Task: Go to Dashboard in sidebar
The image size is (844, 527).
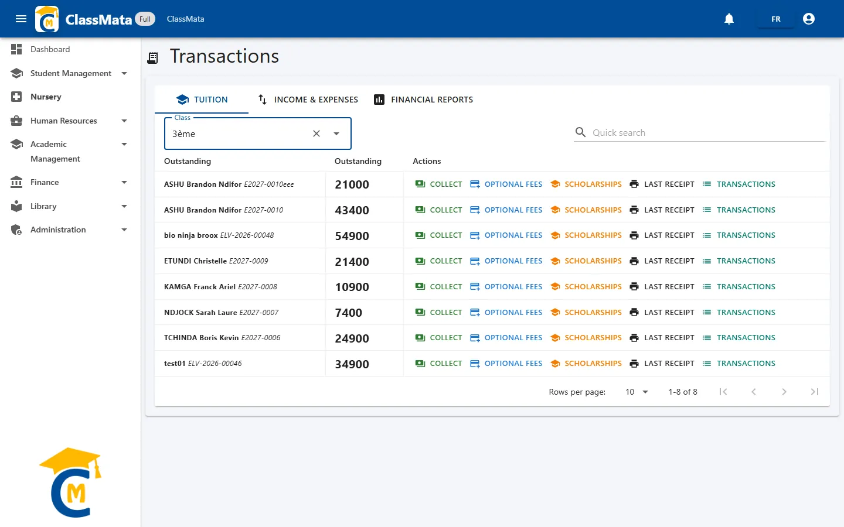Action: click(70, 49)
